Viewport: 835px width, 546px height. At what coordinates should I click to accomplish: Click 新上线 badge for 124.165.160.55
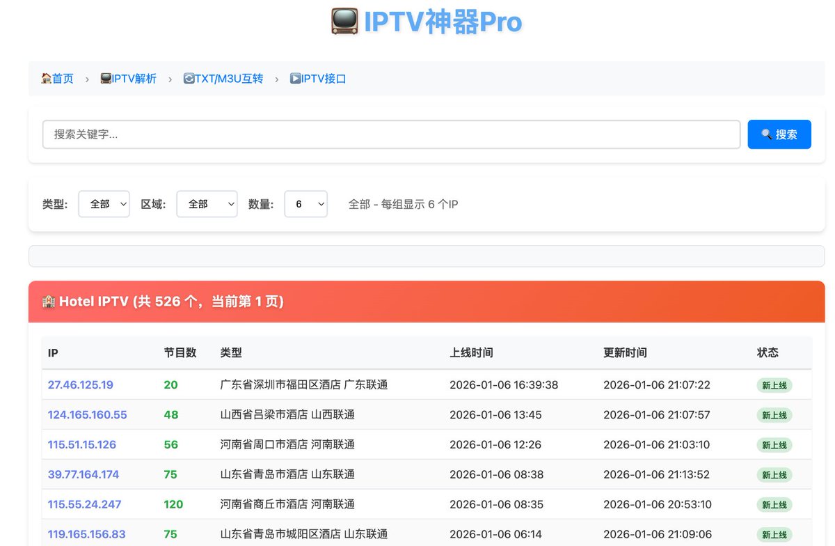click(x=774, y=415)
